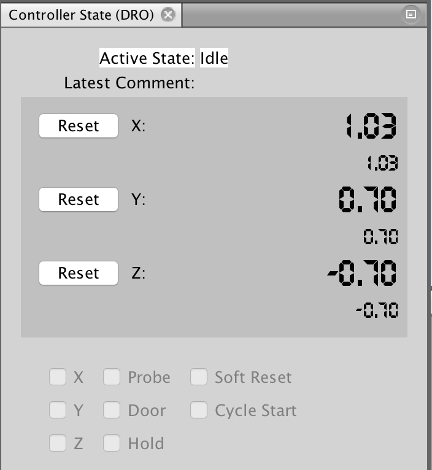Click the small Z machine position readout
Viewport: 432px width, 470px height.
[x=377, y=310]
